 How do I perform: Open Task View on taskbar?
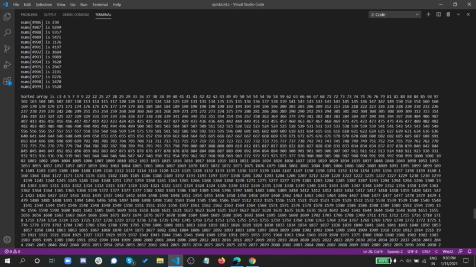pyautogui.click(x=52, y=261)
